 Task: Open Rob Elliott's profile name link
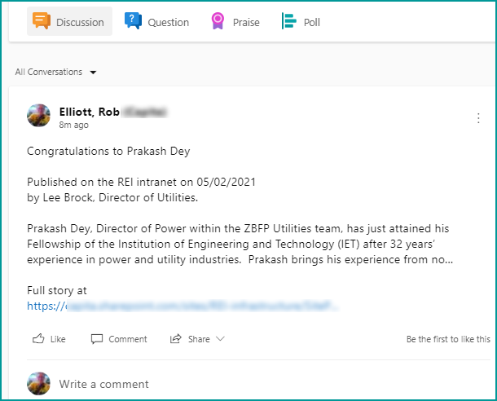[90, 112]
